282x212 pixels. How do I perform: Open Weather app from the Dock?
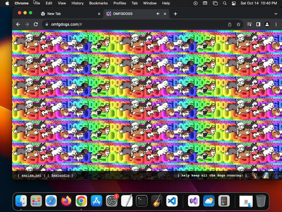coord(209,201)
